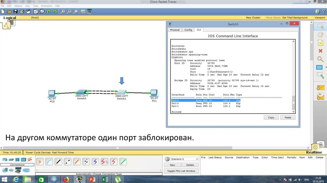The height and width of the screenshot is (183, 327).
Task: Choose the Select tool in right toolbar
Action: pos(320,26)
